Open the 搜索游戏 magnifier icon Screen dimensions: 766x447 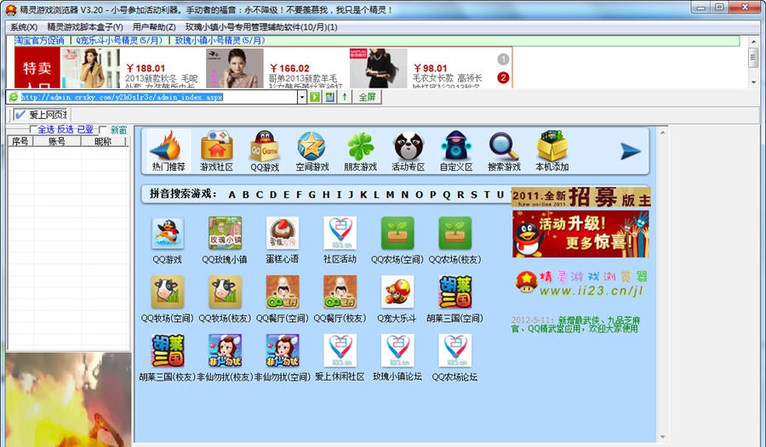504,150
